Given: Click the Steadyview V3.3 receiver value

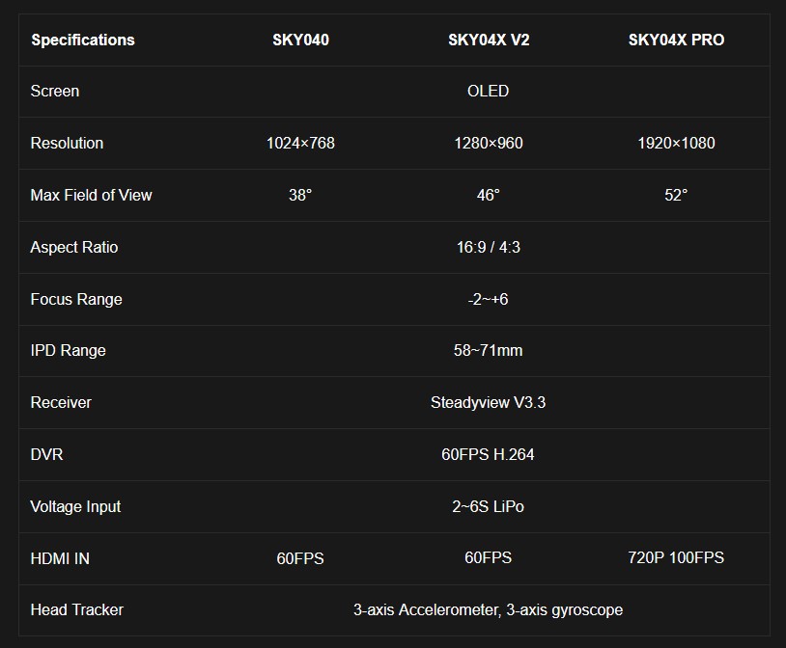Looking at the screenshot, I should tap(489, 403).
